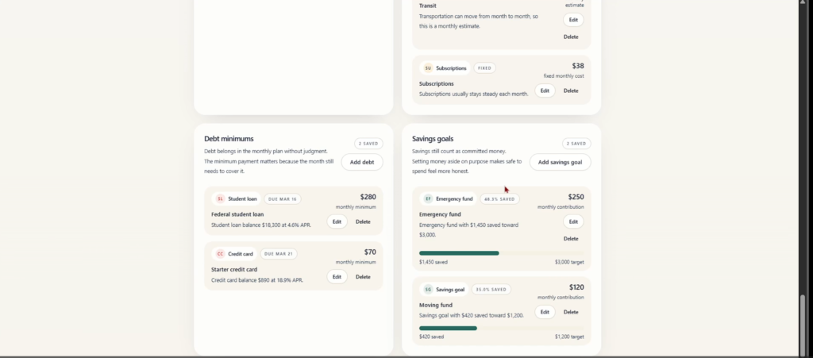Click the Emergency fund progress bar
This screenshot has width=813, height=358.
point(501,253)
